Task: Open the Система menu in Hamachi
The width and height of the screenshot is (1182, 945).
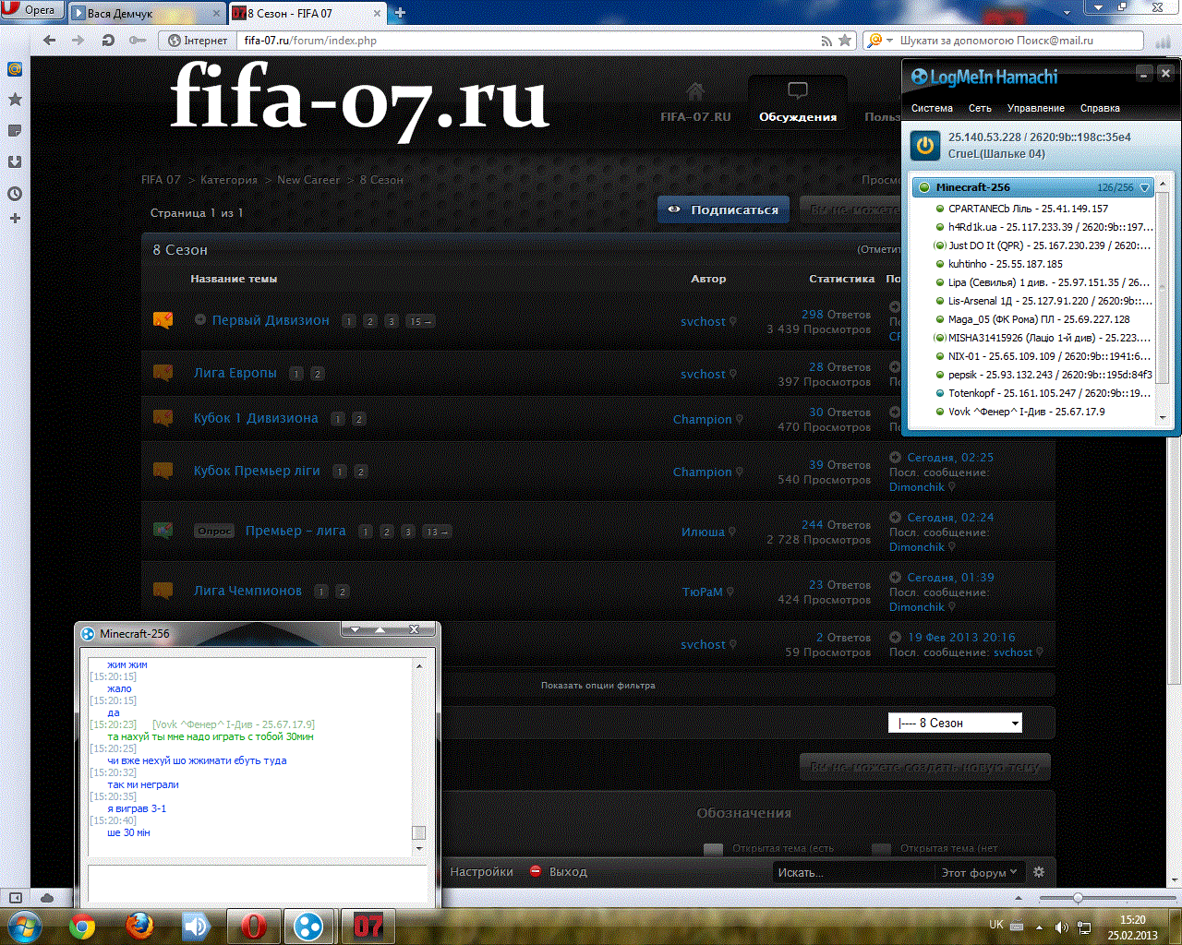Action: (x=932, y=108)
